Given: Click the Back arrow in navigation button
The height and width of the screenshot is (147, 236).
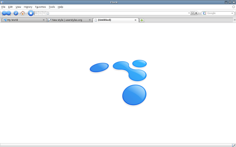Looking at the screenshot, I should (4, 13).
